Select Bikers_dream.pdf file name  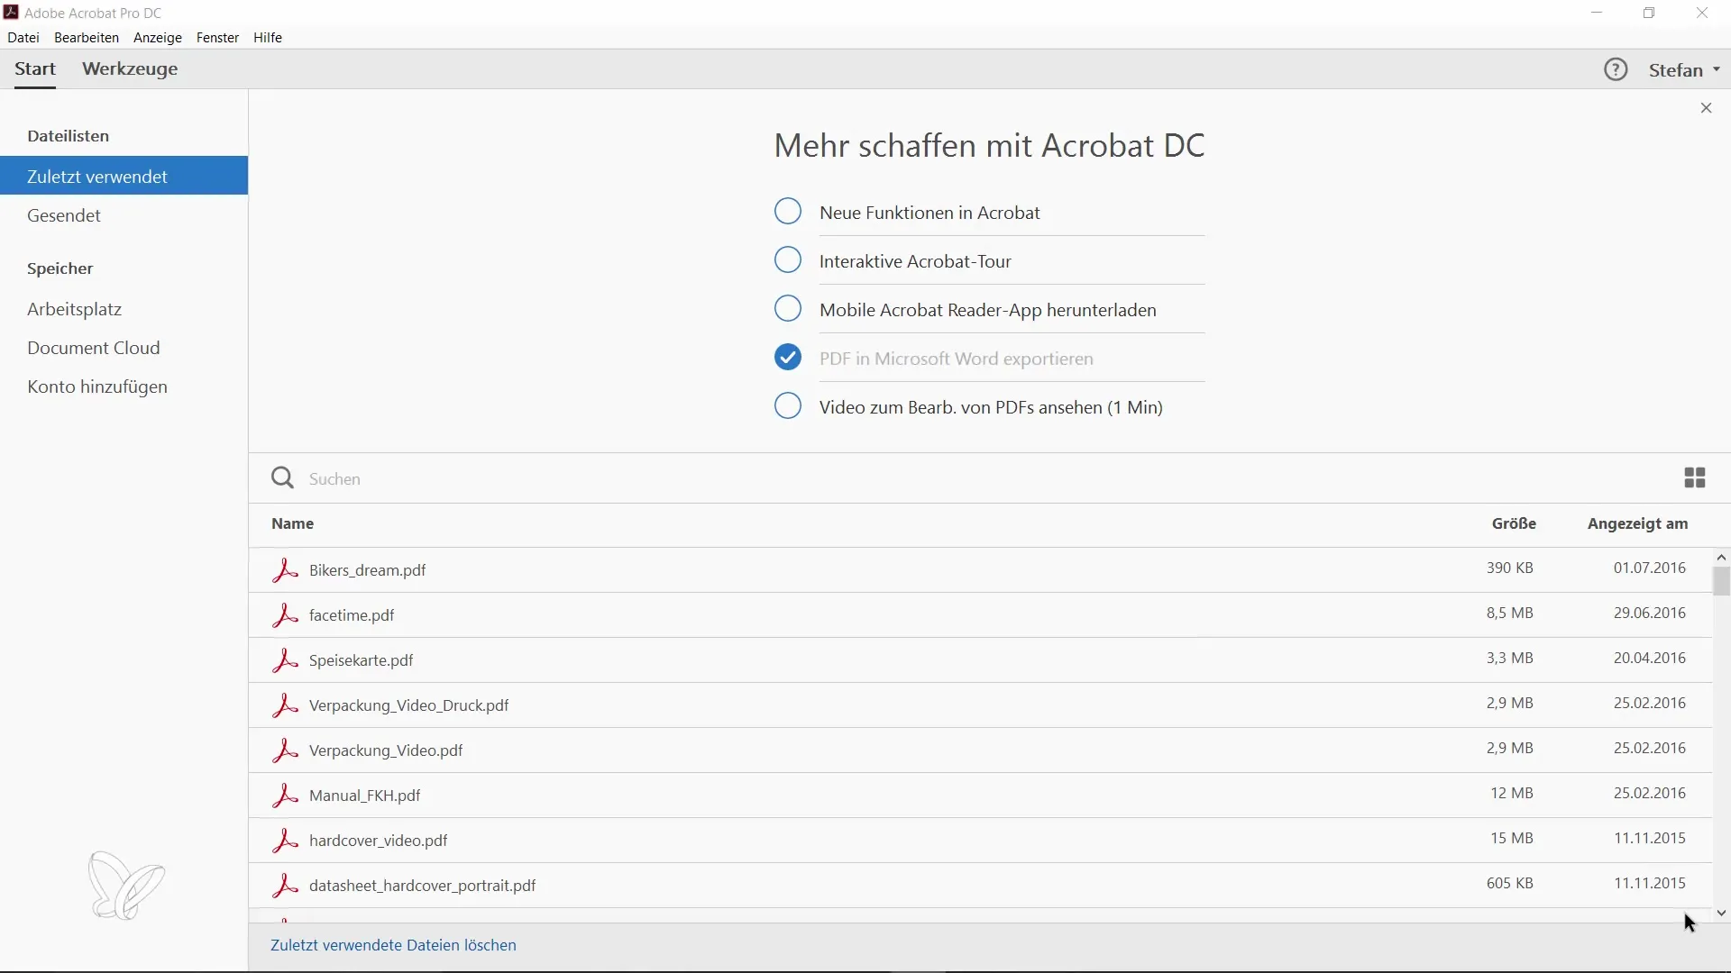367,570
